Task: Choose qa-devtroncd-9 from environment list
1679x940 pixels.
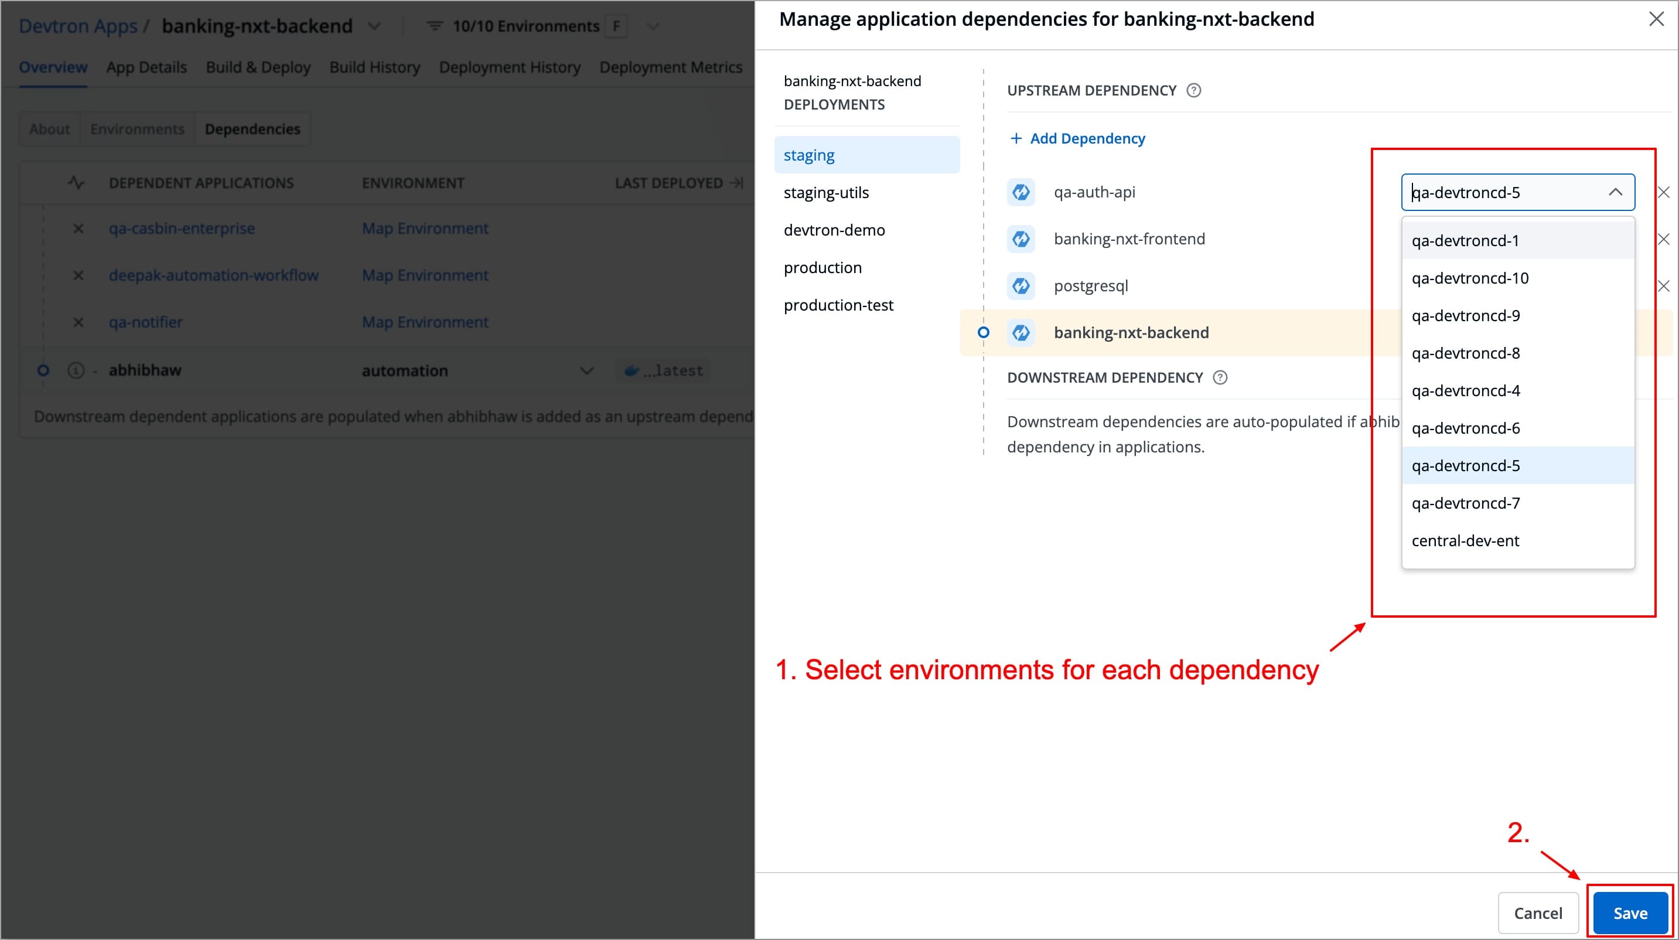Action: tap(1518, 315)
